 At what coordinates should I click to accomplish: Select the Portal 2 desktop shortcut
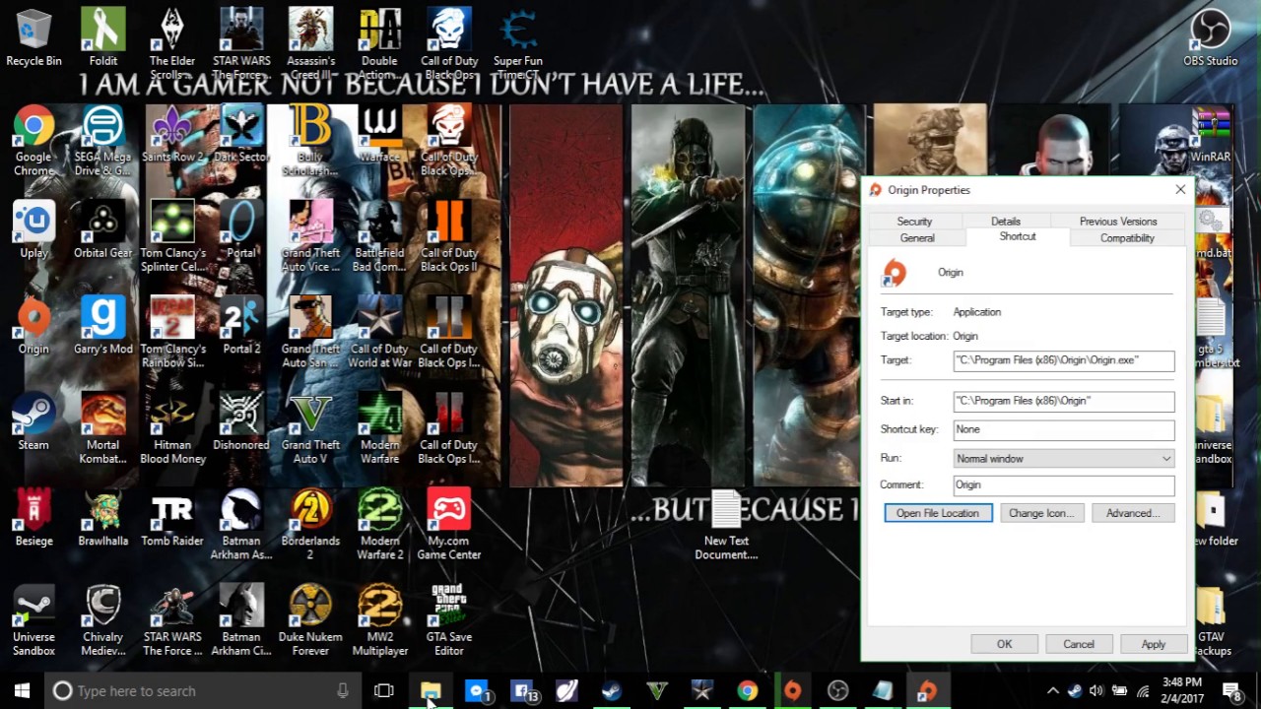point(241,327)
